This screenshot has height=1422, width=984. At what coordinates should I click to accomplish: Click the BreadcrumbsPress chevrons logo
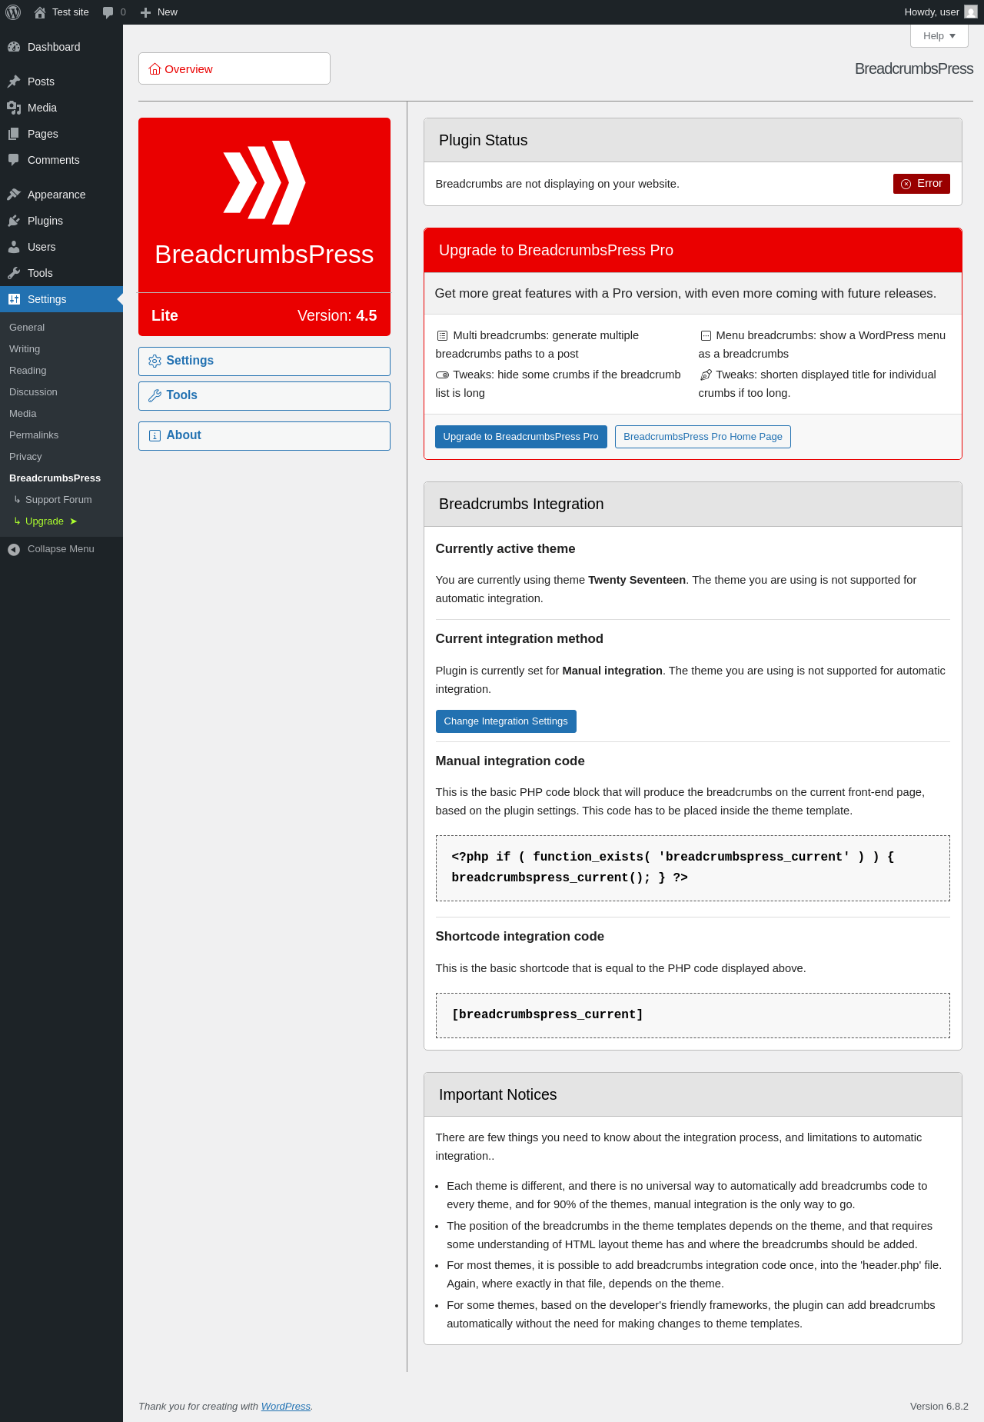[264, 182]
